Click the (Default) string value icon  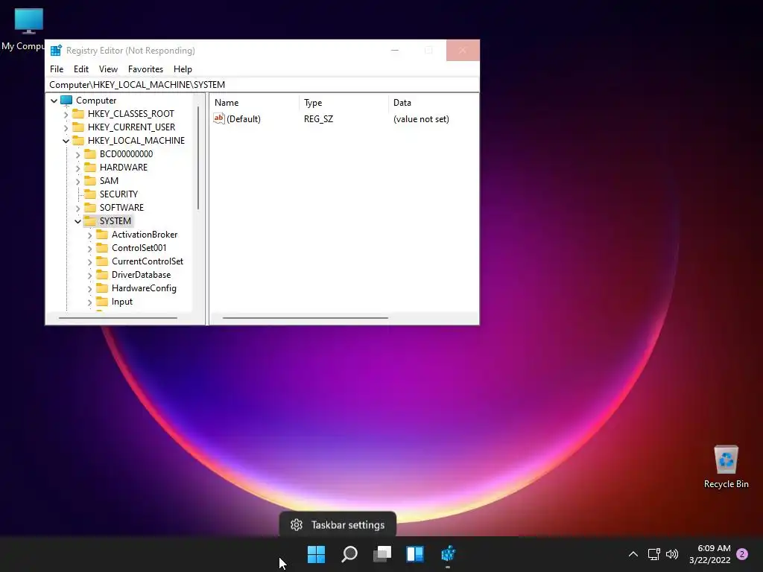coord(219,118)
